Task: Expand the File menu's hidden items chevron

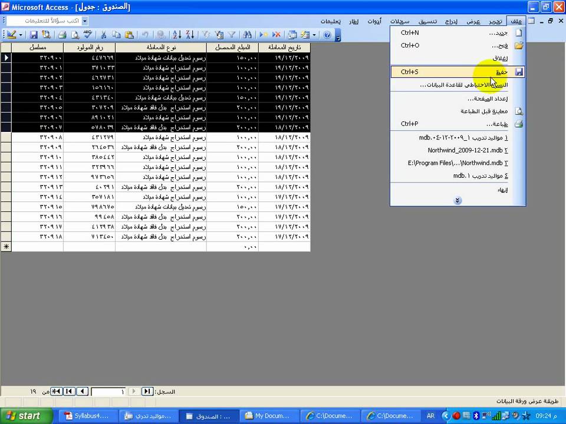Action: 458,200
